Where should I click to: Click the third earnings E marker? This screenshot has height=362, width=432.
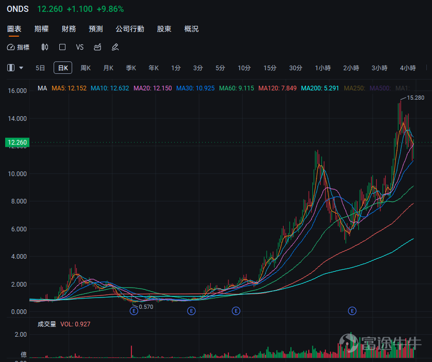(236, 311)
